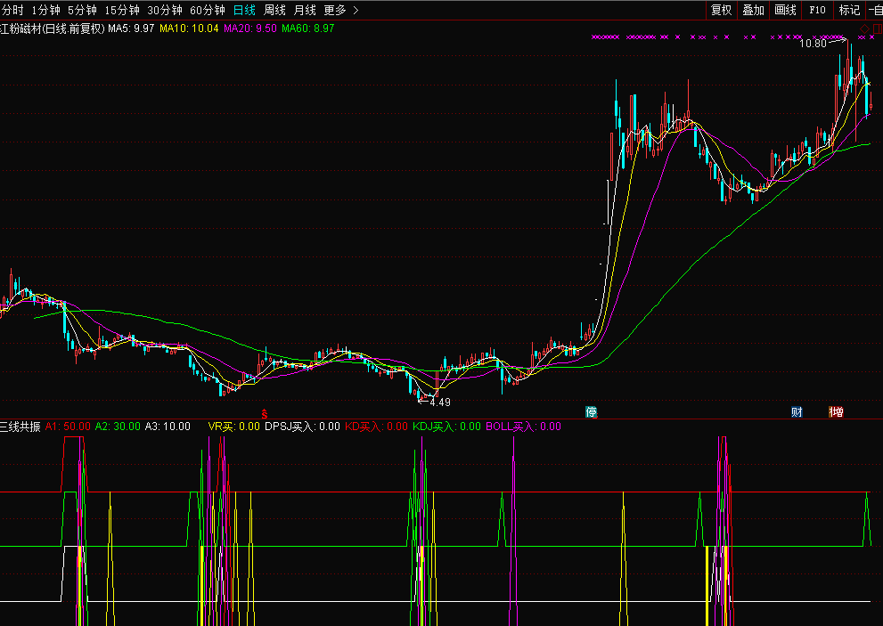Click the A3: 10.00 indicator value
Screen dimensions: 883x626
pyautogui.click(x=168, y=427)
